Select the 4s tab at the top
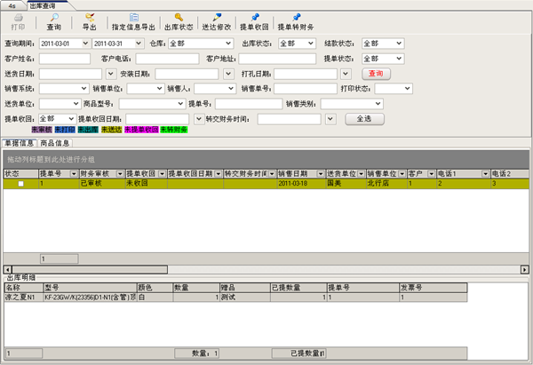 (11, 4)
